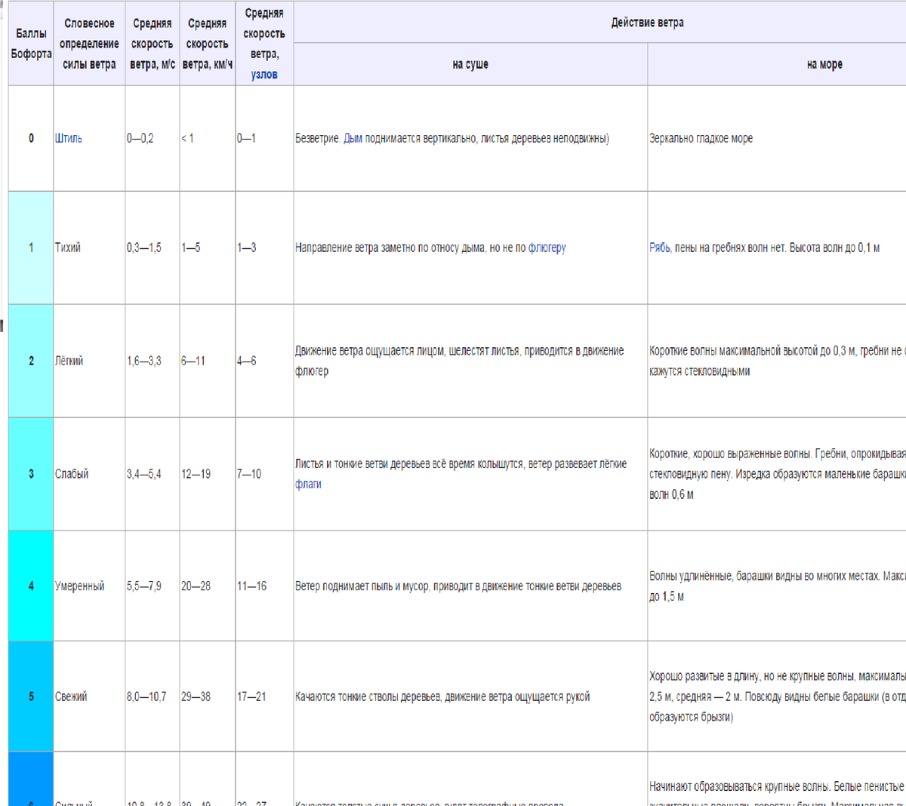Click 'Средняя скорость ветра, м/с' header
Viewport: 906px width, 806px height.
point(153,43)
